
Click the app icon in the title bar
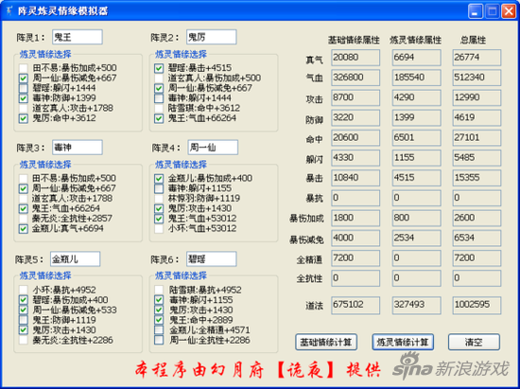[9, 11]
